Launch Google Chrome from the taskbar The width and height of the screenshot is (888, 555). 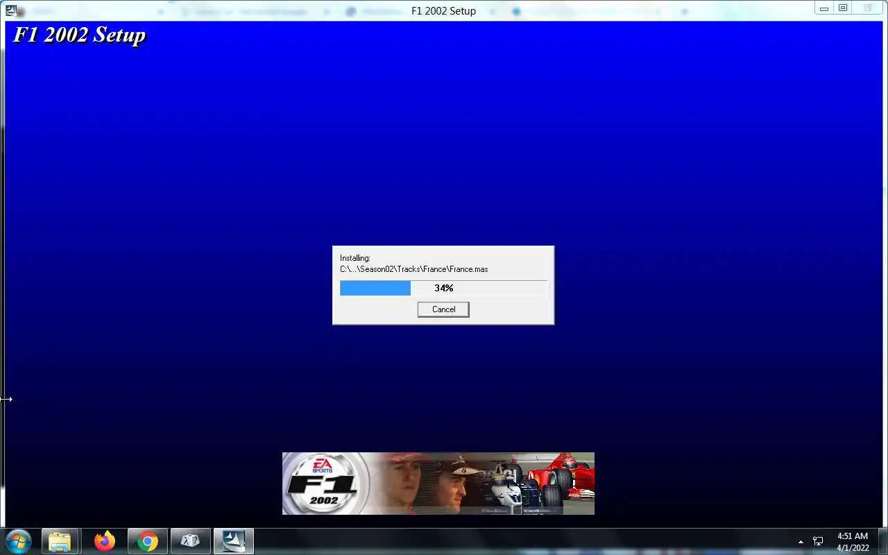(147, 541)
